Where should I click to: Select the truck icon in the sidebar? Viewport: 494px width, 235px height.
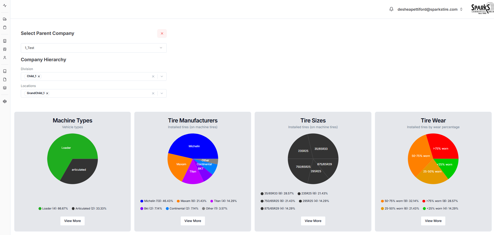coord(5,19)
